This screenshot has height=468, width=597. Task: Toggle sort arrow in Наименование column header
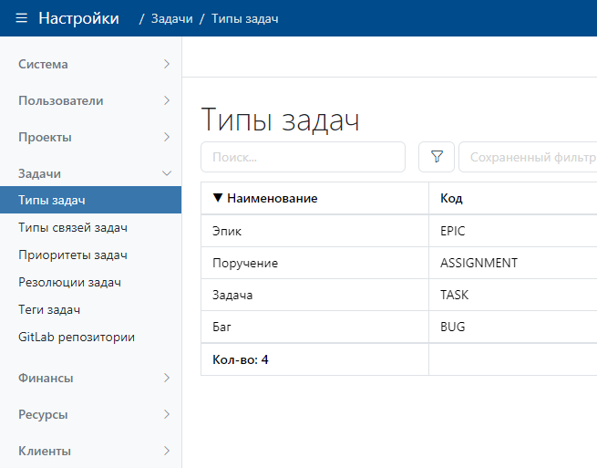[x=218, y=198]
